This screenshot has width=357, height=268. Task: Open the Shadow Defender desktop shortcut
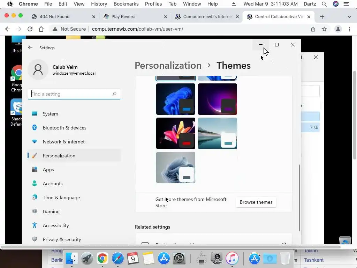(x=16, y=113)
